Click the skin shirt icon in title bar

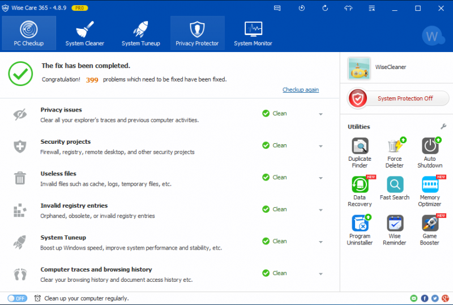tap(348, 8)
